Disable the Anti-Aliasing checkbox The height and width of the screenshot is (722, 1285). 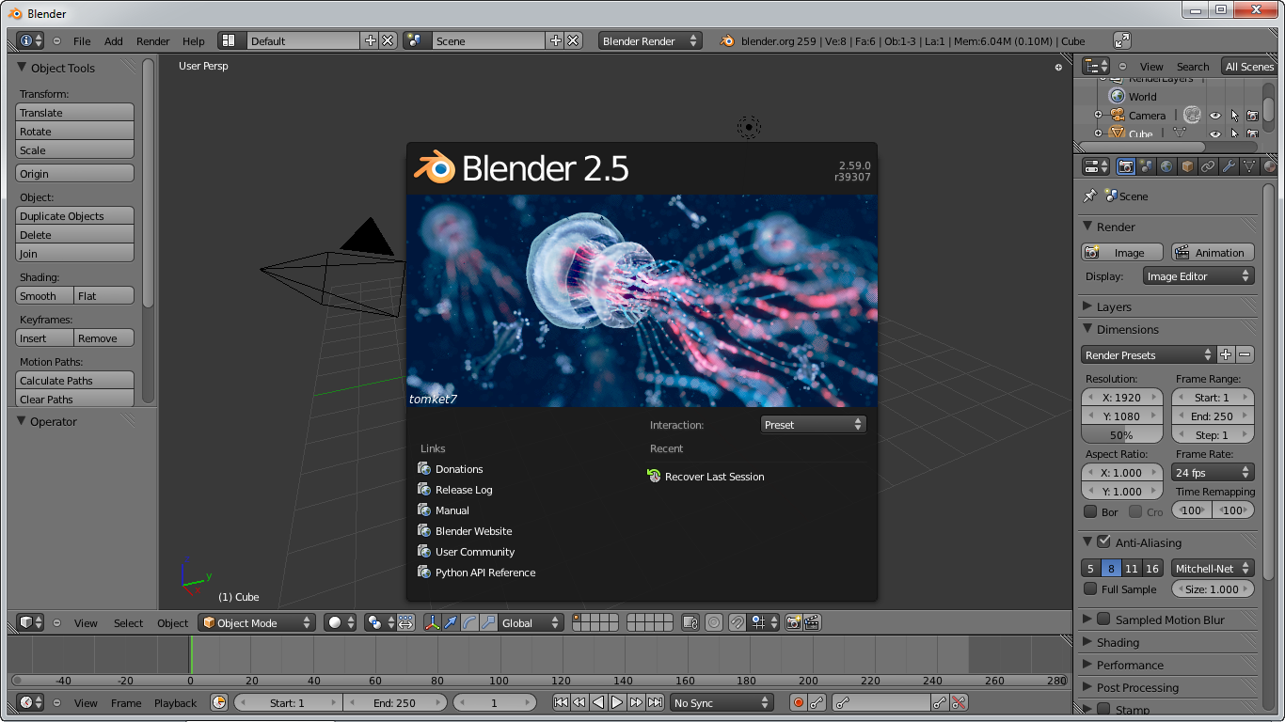[1103, 542]
